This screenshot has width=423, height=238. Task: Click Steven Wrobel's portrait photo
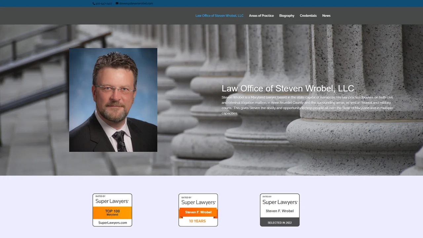[113, 100]
